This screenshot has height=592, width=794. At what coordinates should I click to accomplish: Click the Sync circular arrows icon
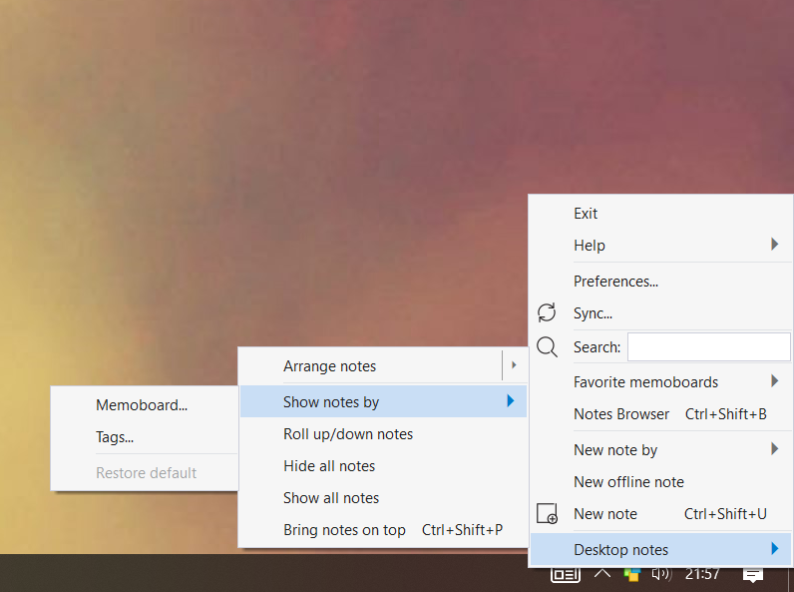[x=547, y=312]
